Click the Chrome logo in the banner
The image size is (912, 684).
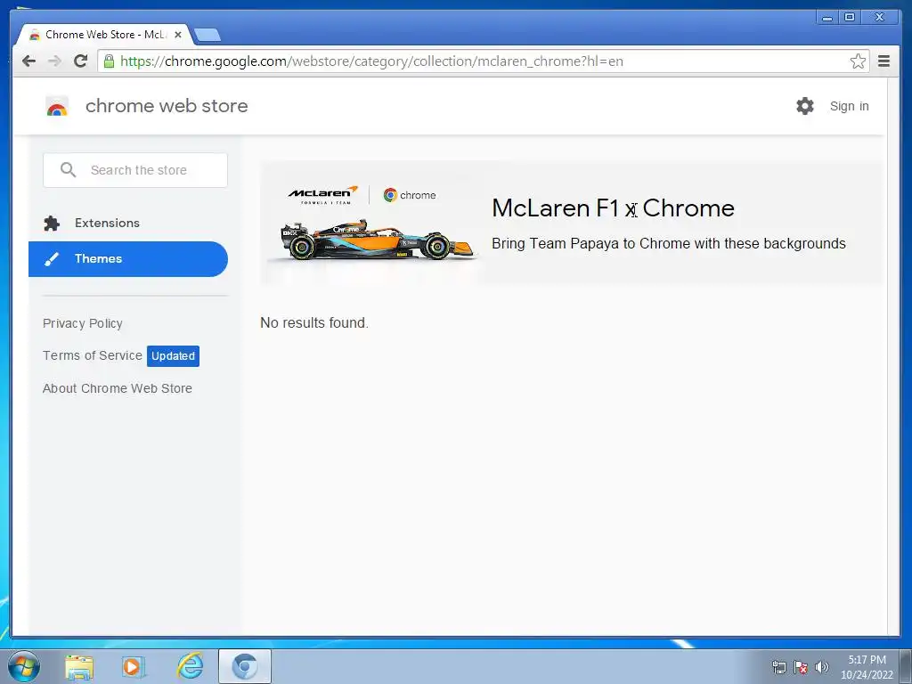[x=410, y=195]
